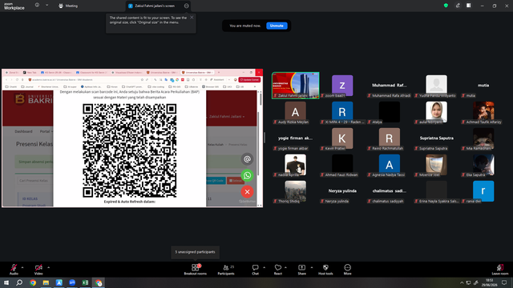The width and height of the screenshot is (513, 288).
Task: Select Thoriq Shidiq's cityscape avatar
Action: point(295,191)
